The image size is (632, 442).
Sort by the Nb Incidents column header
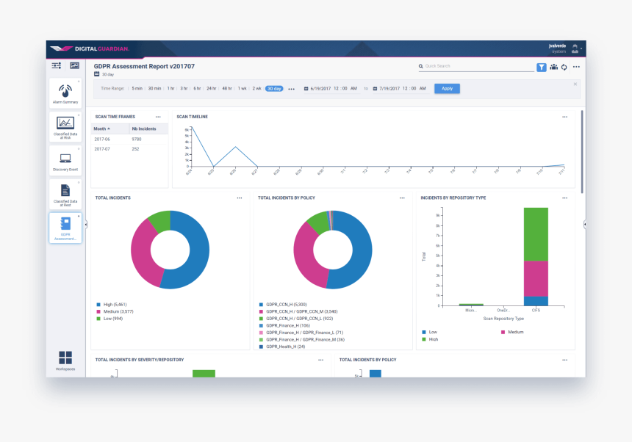tap(148, 128)
